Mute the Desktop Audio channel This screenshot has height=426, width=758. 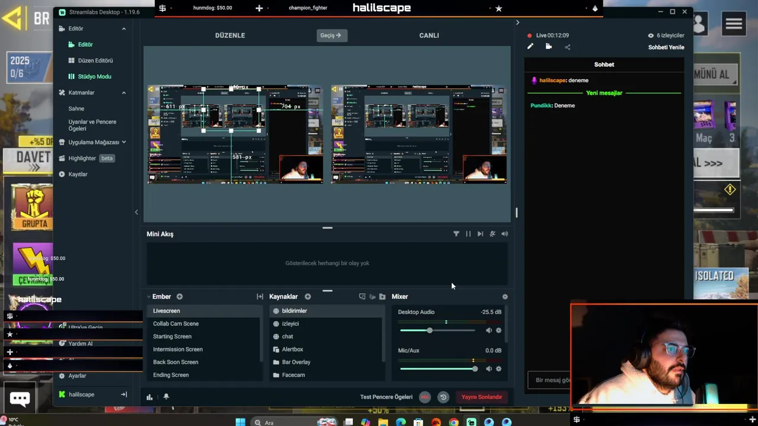pyautogui.click(x=489, y=330)
